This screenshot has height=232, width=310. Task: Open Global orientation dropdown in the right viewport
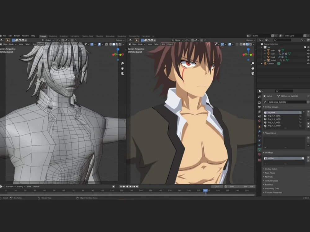[177, 40]
